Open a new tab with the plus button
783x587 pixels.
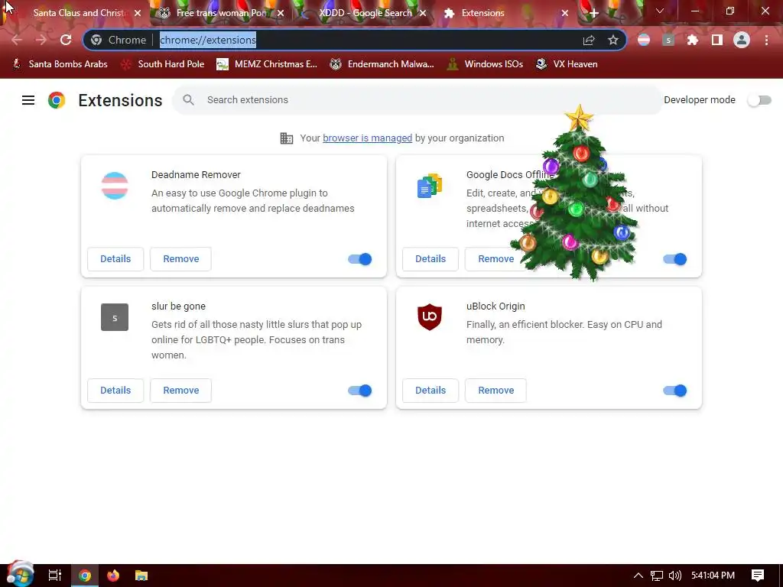coord(593,13)
